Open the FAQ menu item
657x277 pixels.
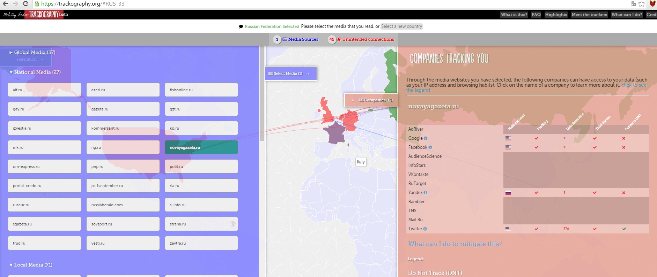[x=536, y=15]
